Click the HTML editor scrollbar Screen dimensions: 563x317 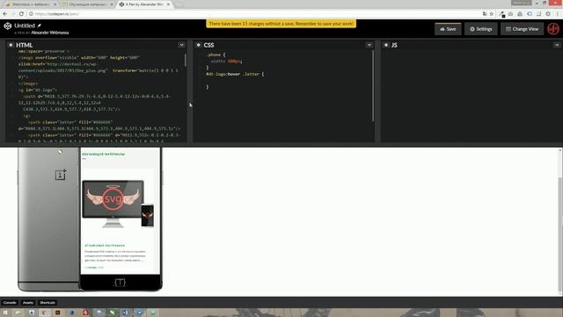pyautogui.click(x=186, y=60)
